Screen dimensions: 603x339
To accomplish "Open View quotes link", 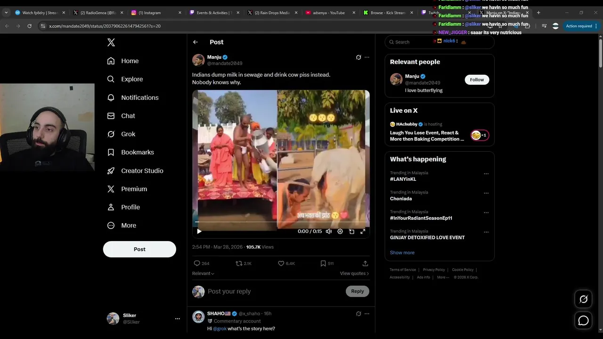I will point(354,274).
